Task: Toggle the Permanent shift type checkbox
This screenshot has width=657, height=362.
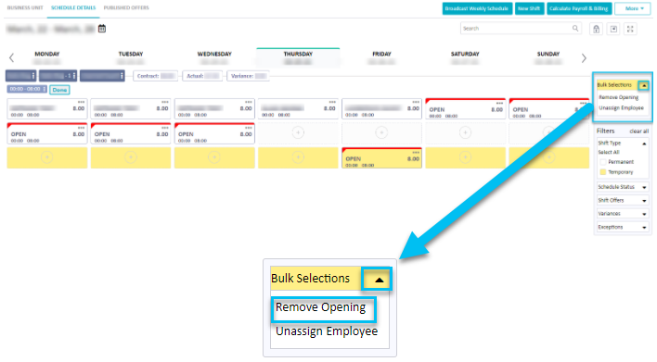Action: tap(603, 162)
